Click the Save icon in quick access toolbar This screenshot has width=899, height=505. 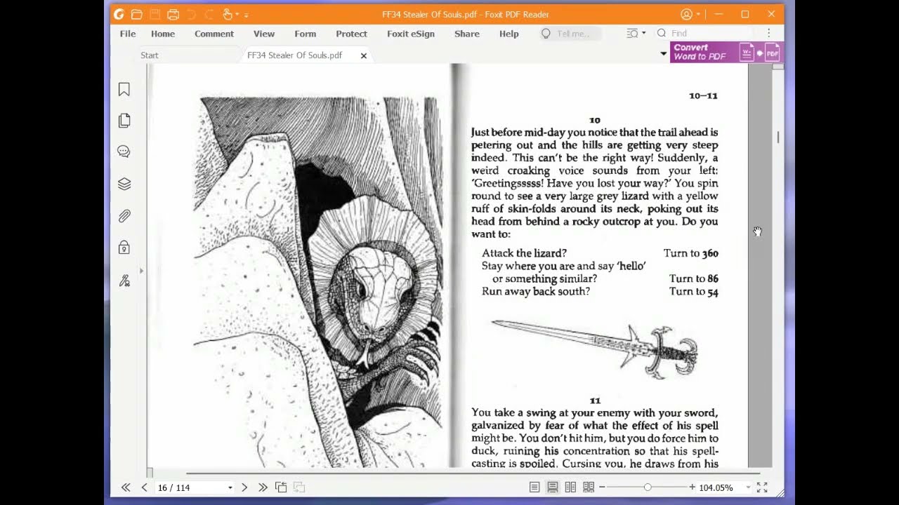click(x=155, y=14)
